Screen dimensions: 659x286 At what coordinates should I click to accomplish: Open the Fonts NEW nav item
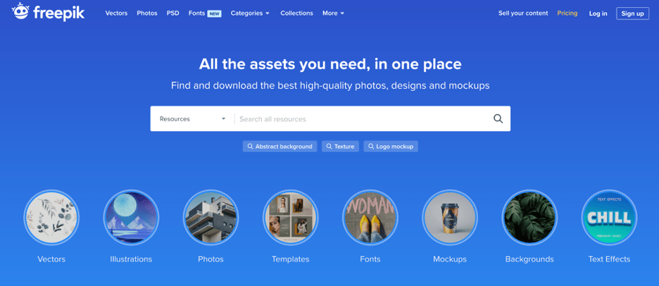205,13
